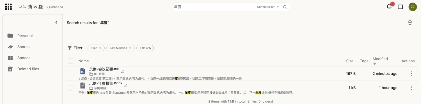Toggle the right sidebar panel icon
Viewport: 421px width, 104px height.
point(401,7)
